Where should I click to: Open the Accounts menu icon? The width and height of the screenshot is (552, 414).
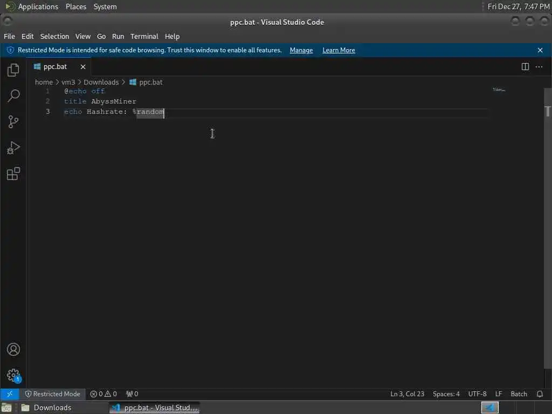click(x=13, y=349)
